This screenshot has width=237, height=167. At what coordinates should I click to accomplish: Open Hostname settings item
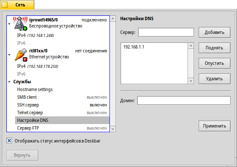[62, 89]
